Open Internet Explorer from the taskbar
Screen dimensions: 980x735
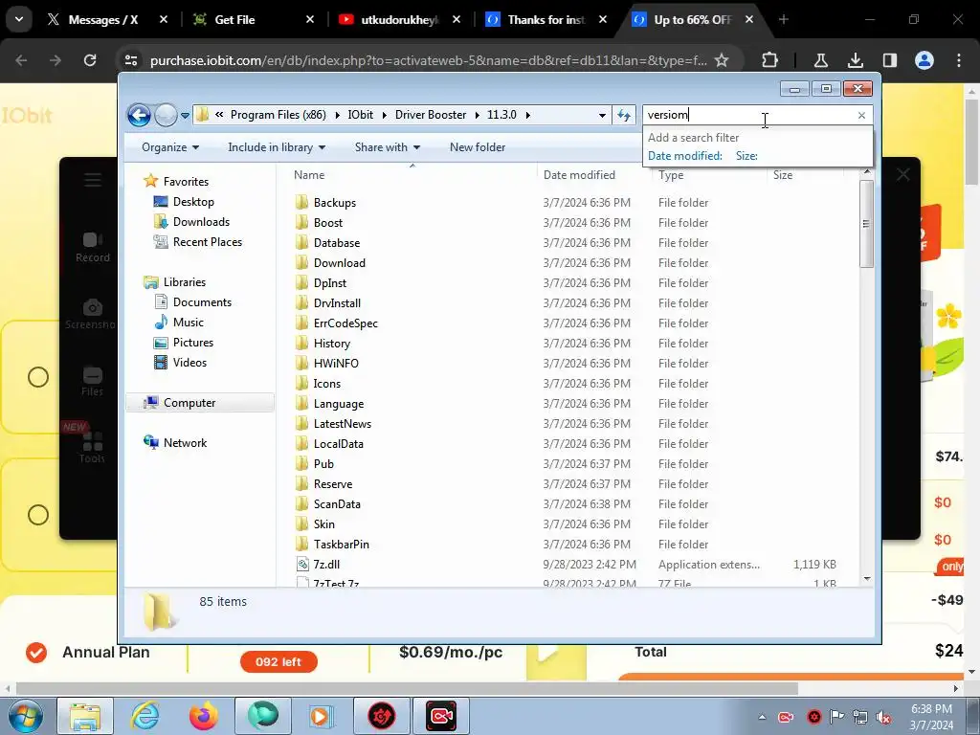(x=145, y=716)
